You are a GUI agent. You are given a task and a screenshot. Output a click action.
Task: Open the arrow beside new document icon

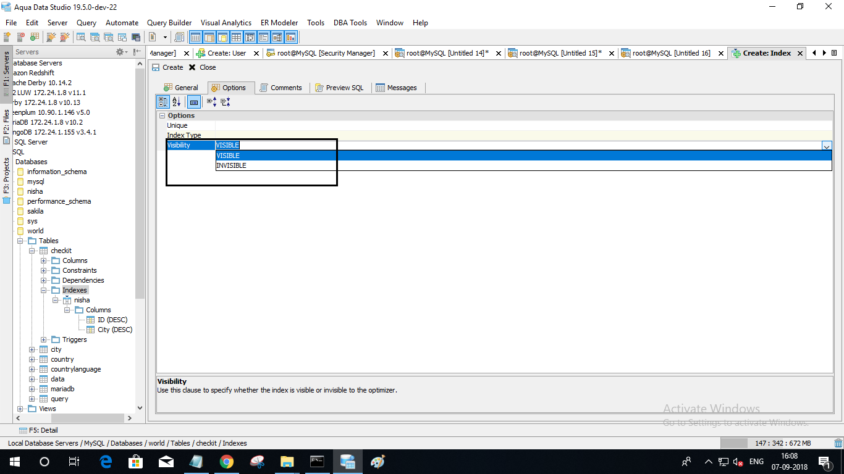[x=165, y=37]
